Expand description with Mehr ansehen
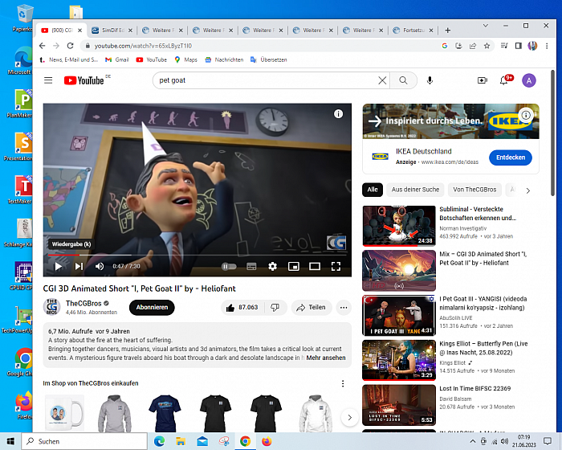Screen dimensions: 562x450 (326, 358)
